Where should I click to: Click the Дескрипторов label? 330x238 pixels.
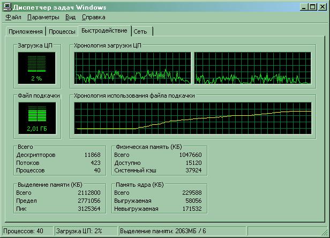pos(36,155)
